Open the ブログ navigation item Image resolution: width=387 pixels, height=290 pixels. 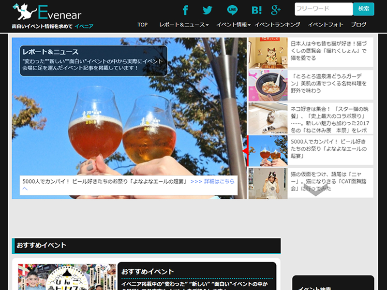pyautogui.click(x=358, y=24)
